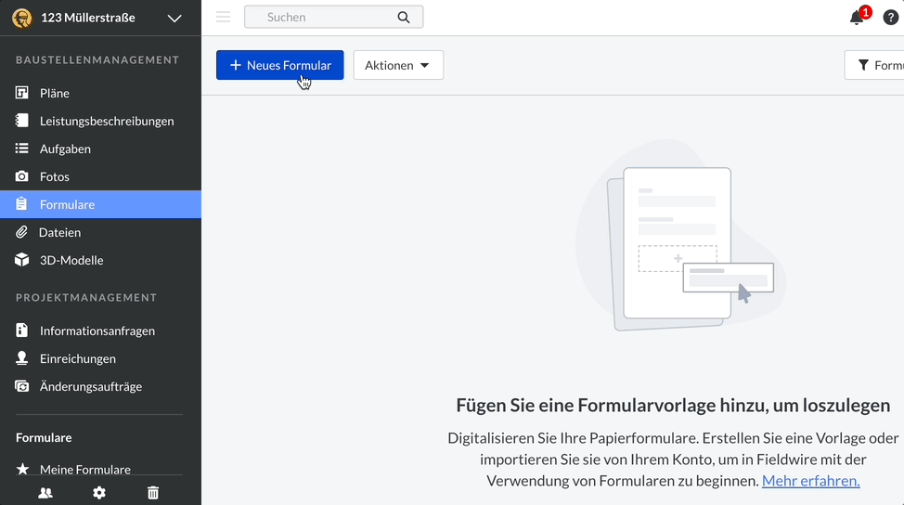The width and height of the screenshot is (904, 505).
Task: Go to Pläne in sidebar
Action: (101, 93)
